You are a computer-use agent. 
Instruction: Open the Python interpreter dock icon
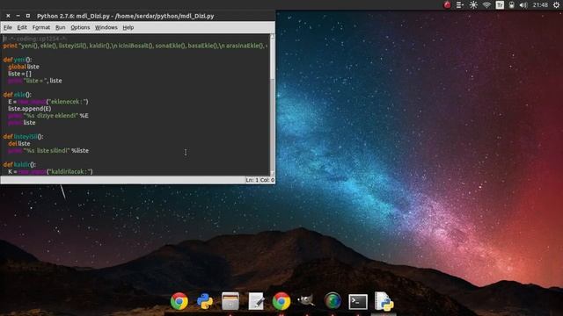pyautogui.click(x=205, y=301)
